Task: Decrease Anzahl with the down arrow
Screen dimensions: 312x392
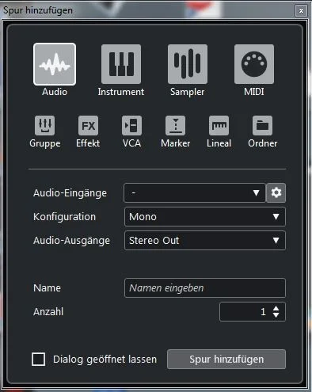Action: tap(276, 315)
